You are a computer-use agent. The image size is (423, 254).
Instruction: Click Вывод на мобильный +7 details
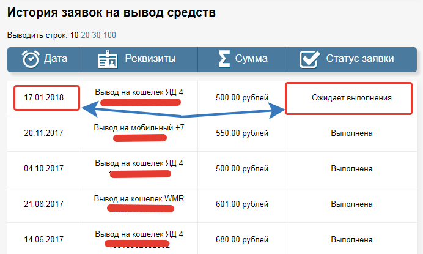point(139,127)
